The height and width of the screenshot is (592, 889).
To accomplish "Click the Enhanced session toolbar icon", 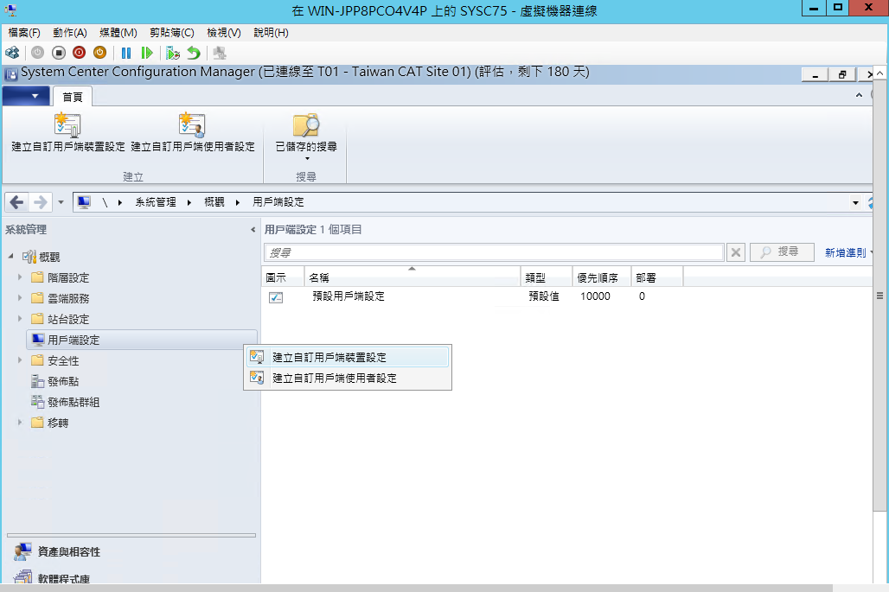I will point(220,53).
